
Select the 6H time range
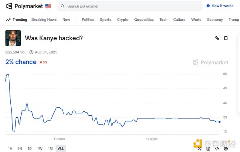click(20, 148)
